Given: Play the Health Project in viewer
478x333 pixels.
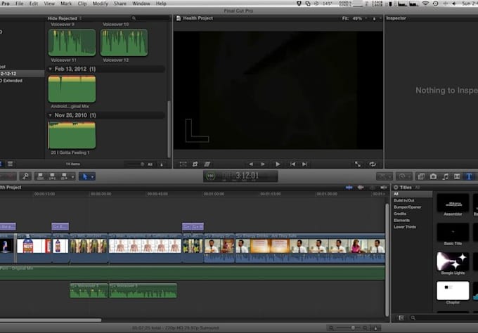Looking at the screenshot, I should (x=278, y=164).
